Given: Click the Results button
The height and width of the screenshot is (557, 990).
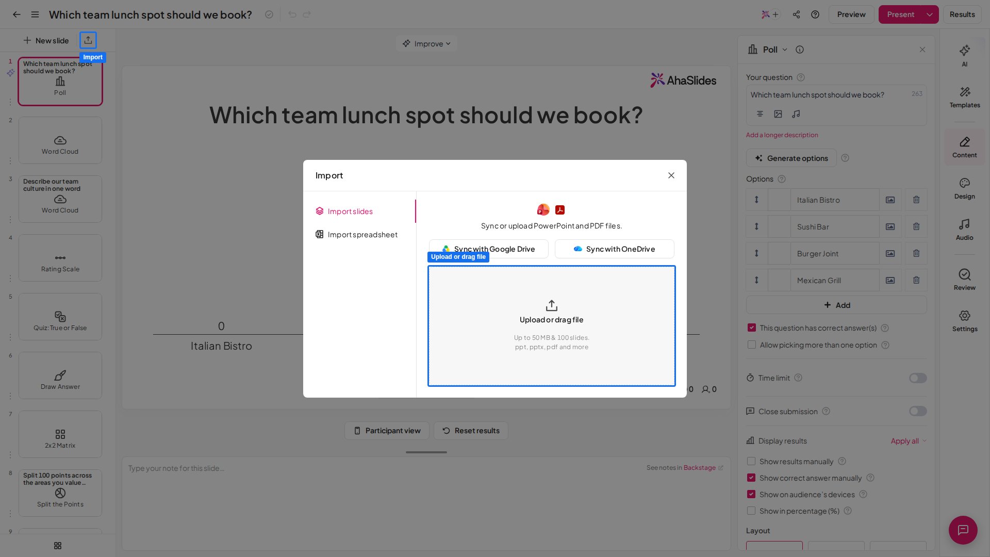Looking at the screenshot, I should [962, 14].
